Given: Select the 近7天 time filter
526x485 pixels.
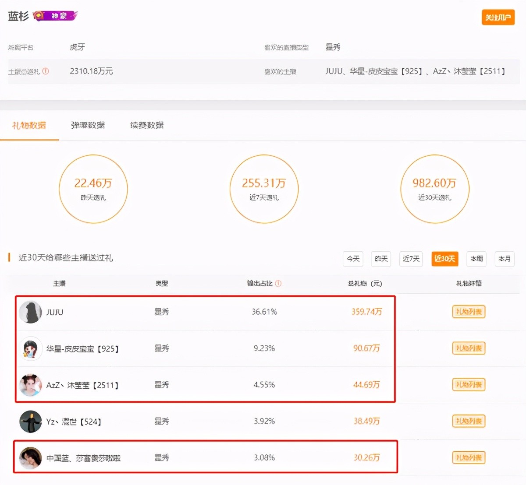Looking at the screenshot, I should tap(411, 259).
